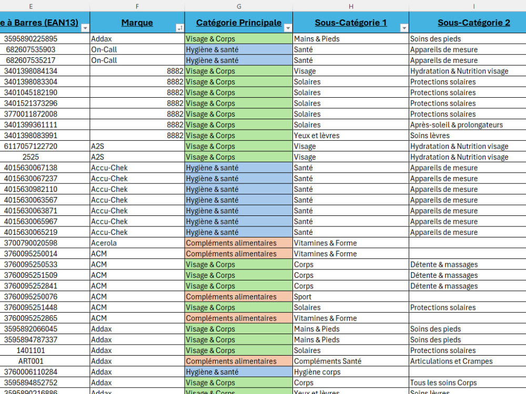Open the Sous-Catégorie 1 filter dropdown

(x=404, y=28)
